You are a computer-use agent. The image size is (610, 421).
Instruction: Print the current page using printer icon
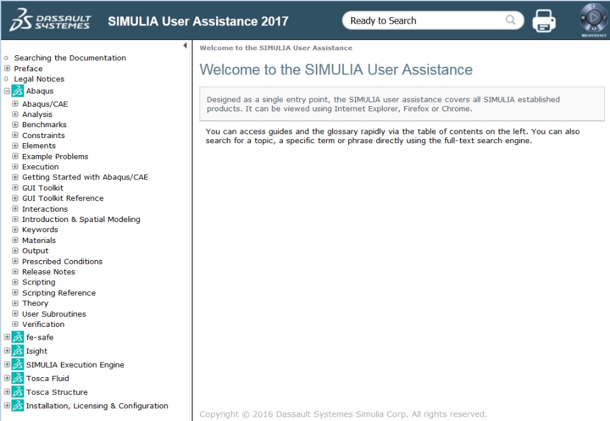pyautogui.click(x=543, y=20)
